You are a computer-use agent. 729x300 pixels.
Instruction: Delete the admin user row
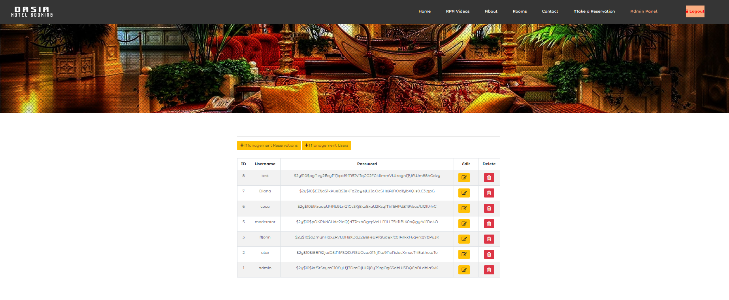[489, 270]
